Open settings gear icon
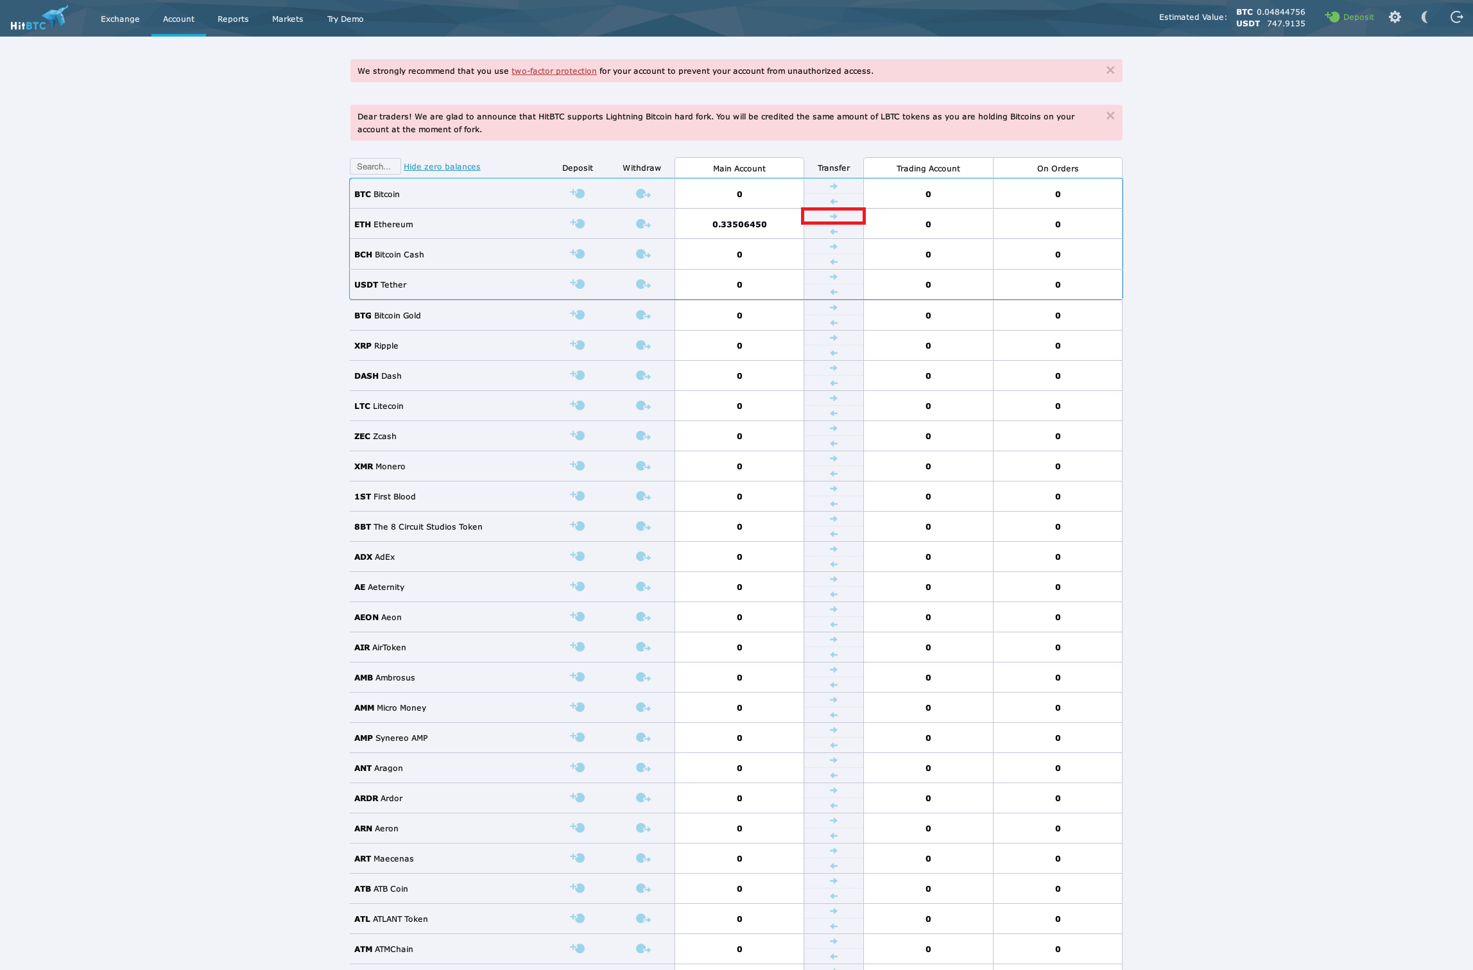Image resolution: width=1473 pixels, height=970 pixels. pos(1395,17)
